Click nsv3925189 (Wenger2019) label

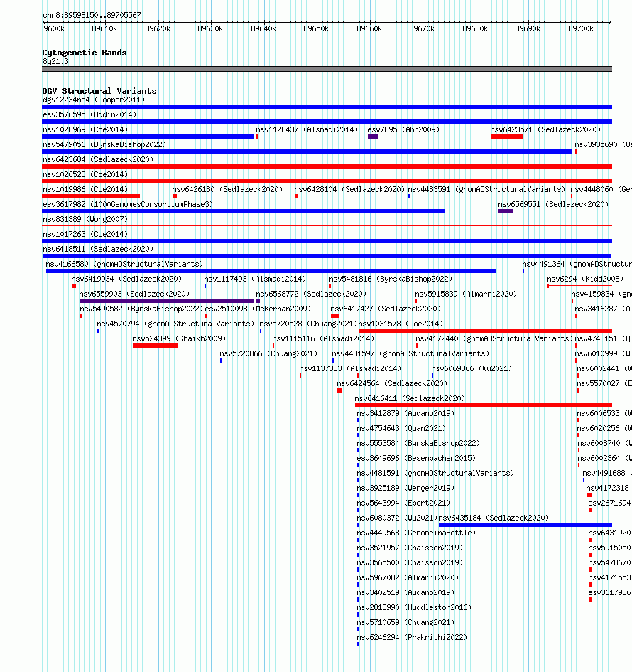[405, 488]
